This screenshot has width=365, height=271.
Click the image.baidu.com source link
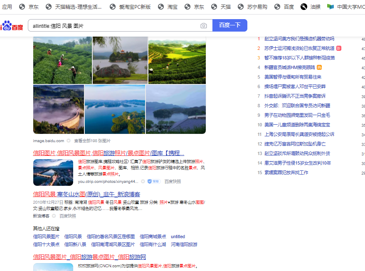[x=48, y=140]
